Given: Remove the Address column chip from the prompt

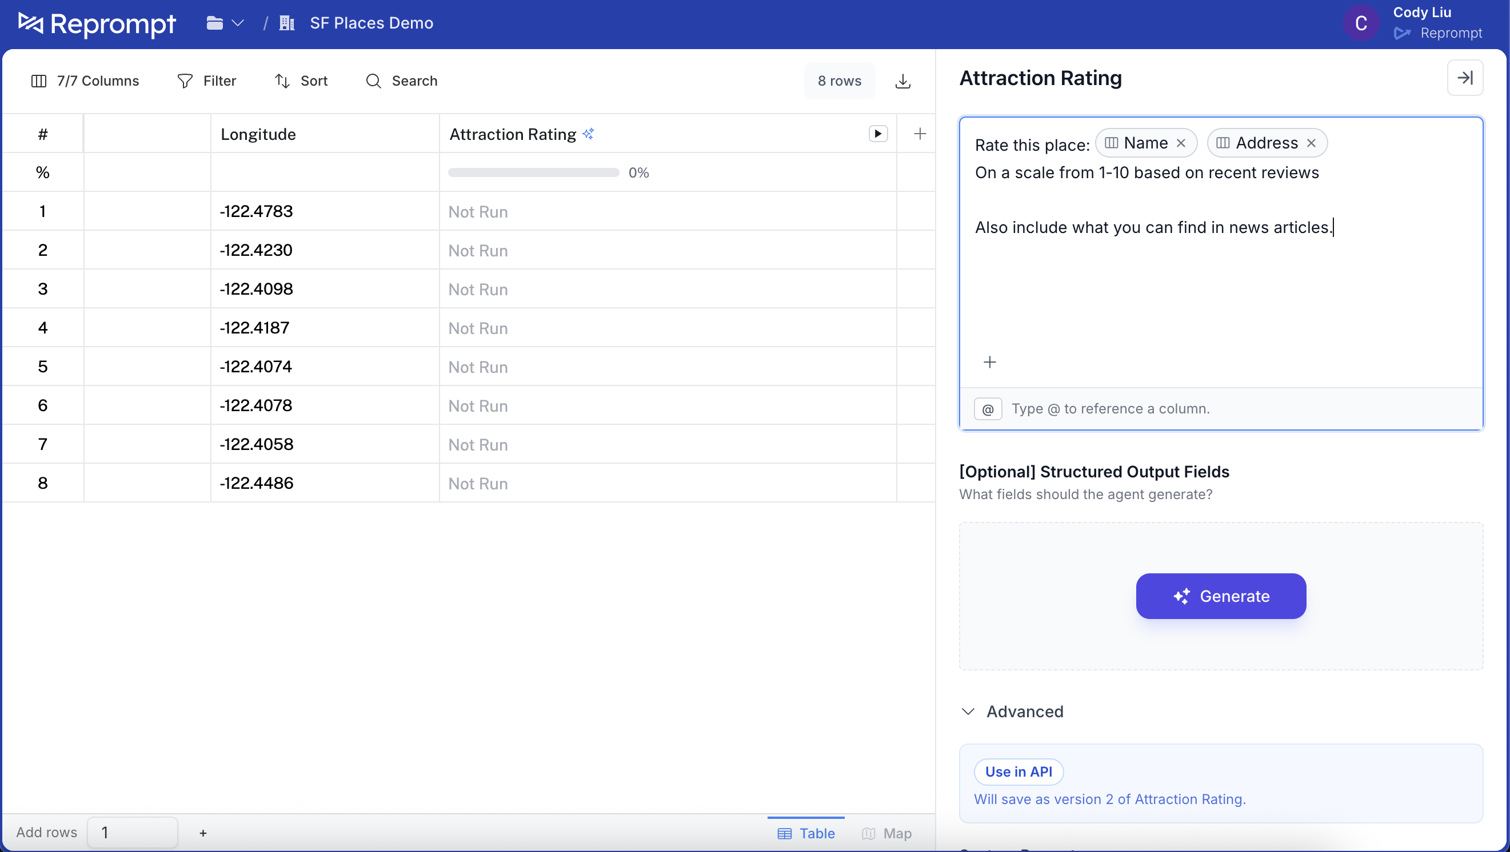Looking at the screenshot, I should 1311,142.
